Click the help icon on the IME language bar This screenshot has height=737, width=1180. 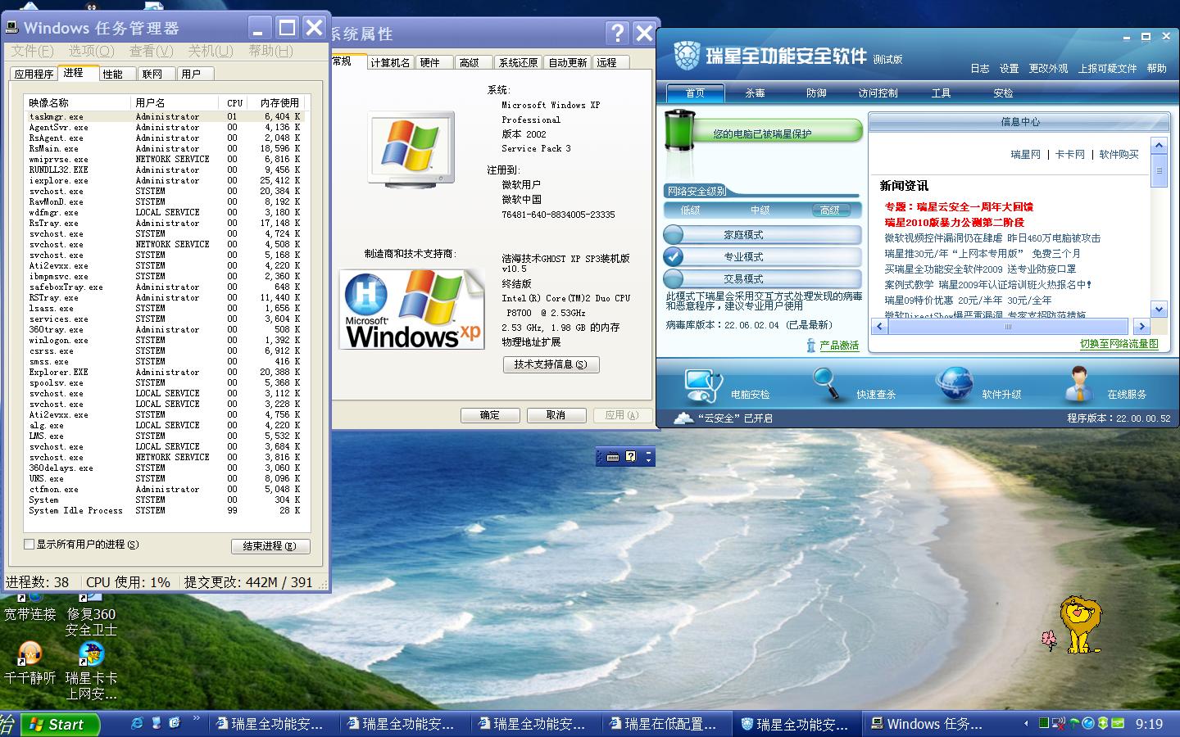pos(631,457)
